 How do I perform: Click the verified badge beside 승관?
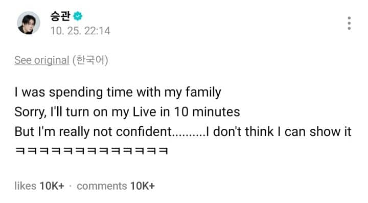(x=78, y=16)
